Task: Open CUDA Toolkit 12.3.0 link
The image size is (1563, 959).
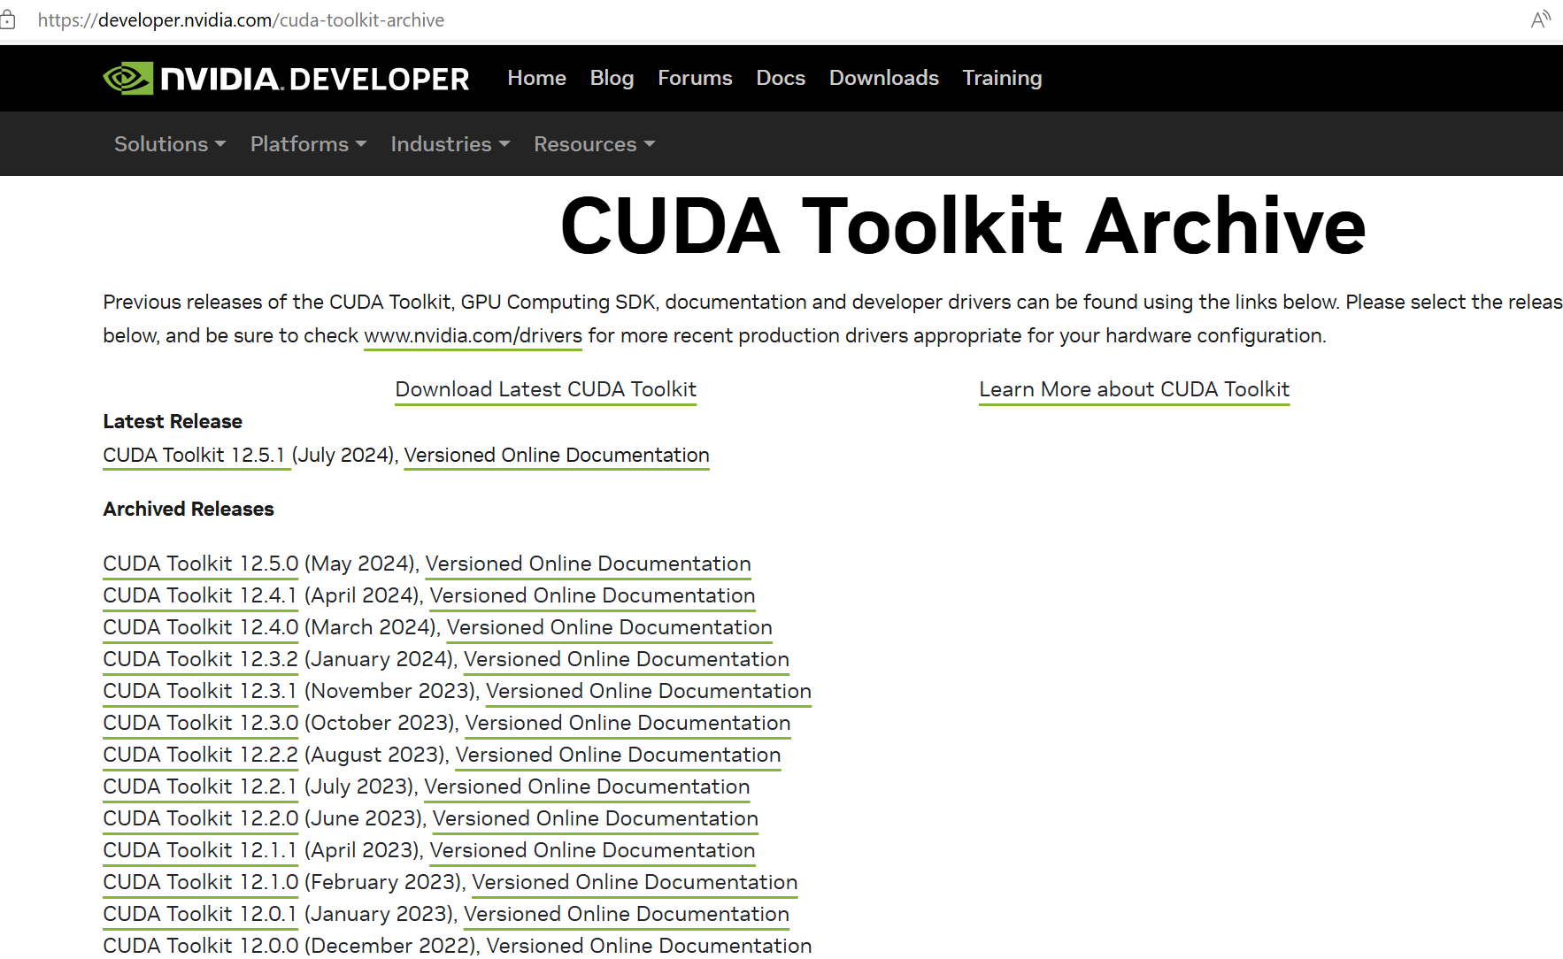Action: click(201, 724)
